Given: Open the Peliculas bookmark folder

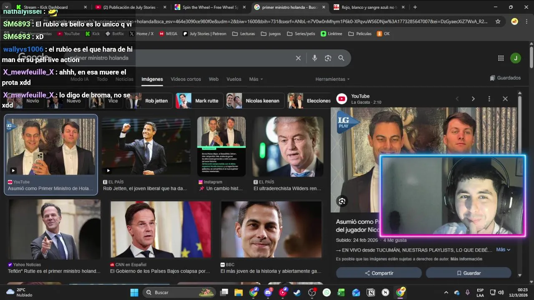Looking at the screenshot, I should click(x=360, y=34).
